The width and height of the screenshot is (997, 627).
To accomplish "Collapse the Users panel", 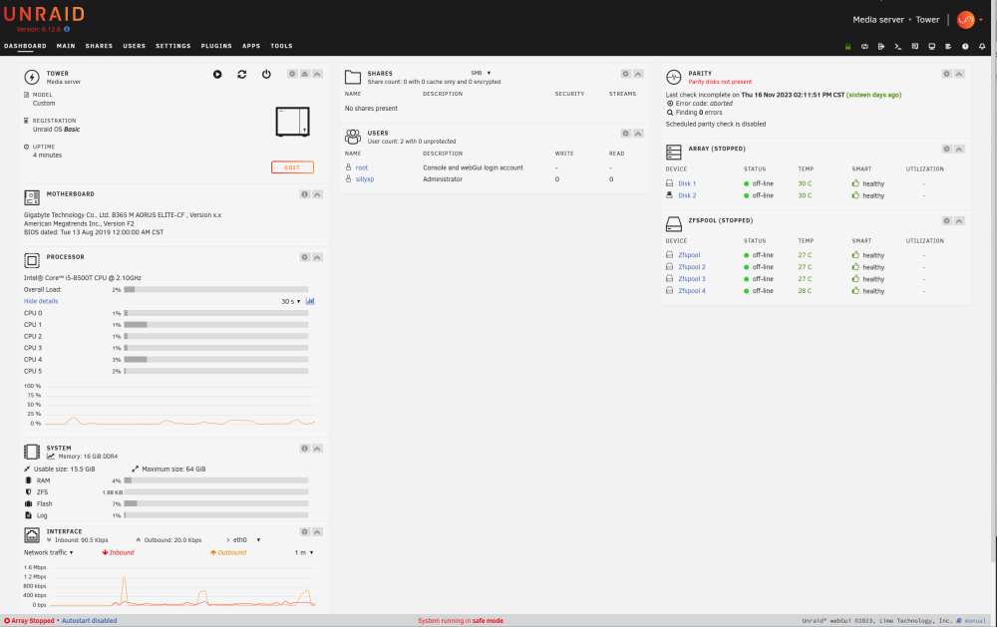I will (638, 134).
